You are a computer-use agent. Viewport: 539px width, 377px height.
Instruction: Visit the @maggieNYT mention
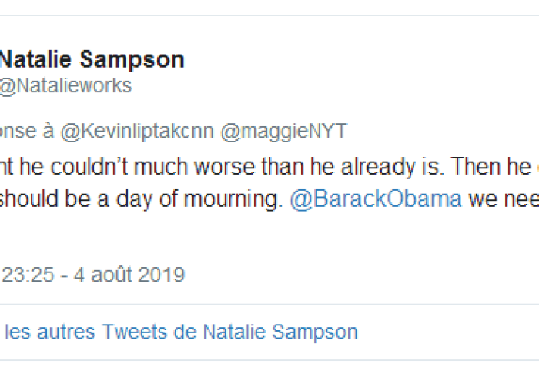tap(283, 132)
